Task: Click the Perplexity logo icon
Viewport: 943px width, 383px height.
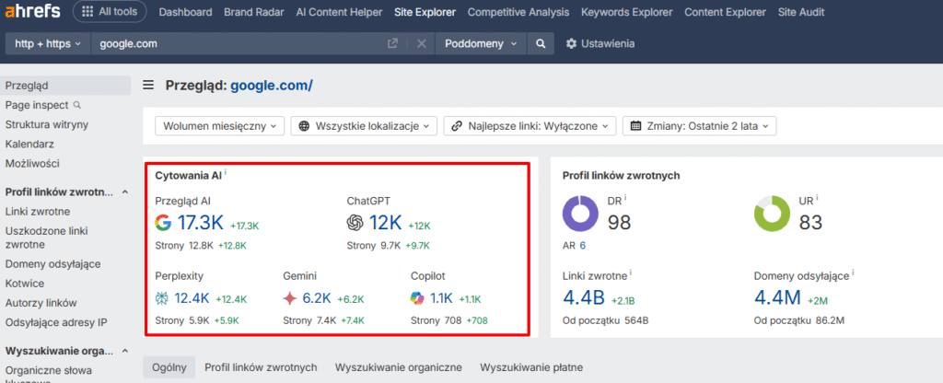Action: 162,298
